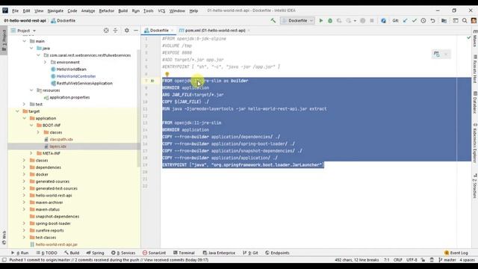Select hello-world-rest-api.jar file
Screen dimensions: 478x269
tap(57, 244)
